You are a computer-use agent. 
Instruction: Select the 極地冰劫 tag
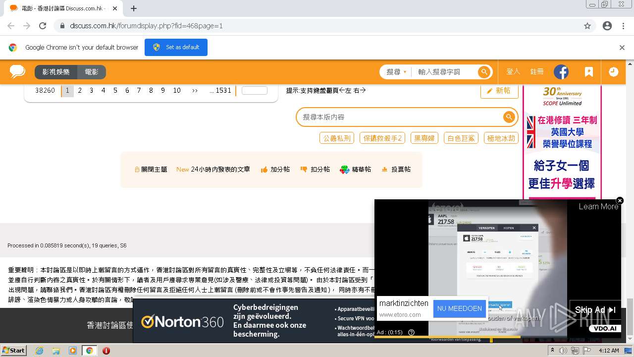point(501,138)
